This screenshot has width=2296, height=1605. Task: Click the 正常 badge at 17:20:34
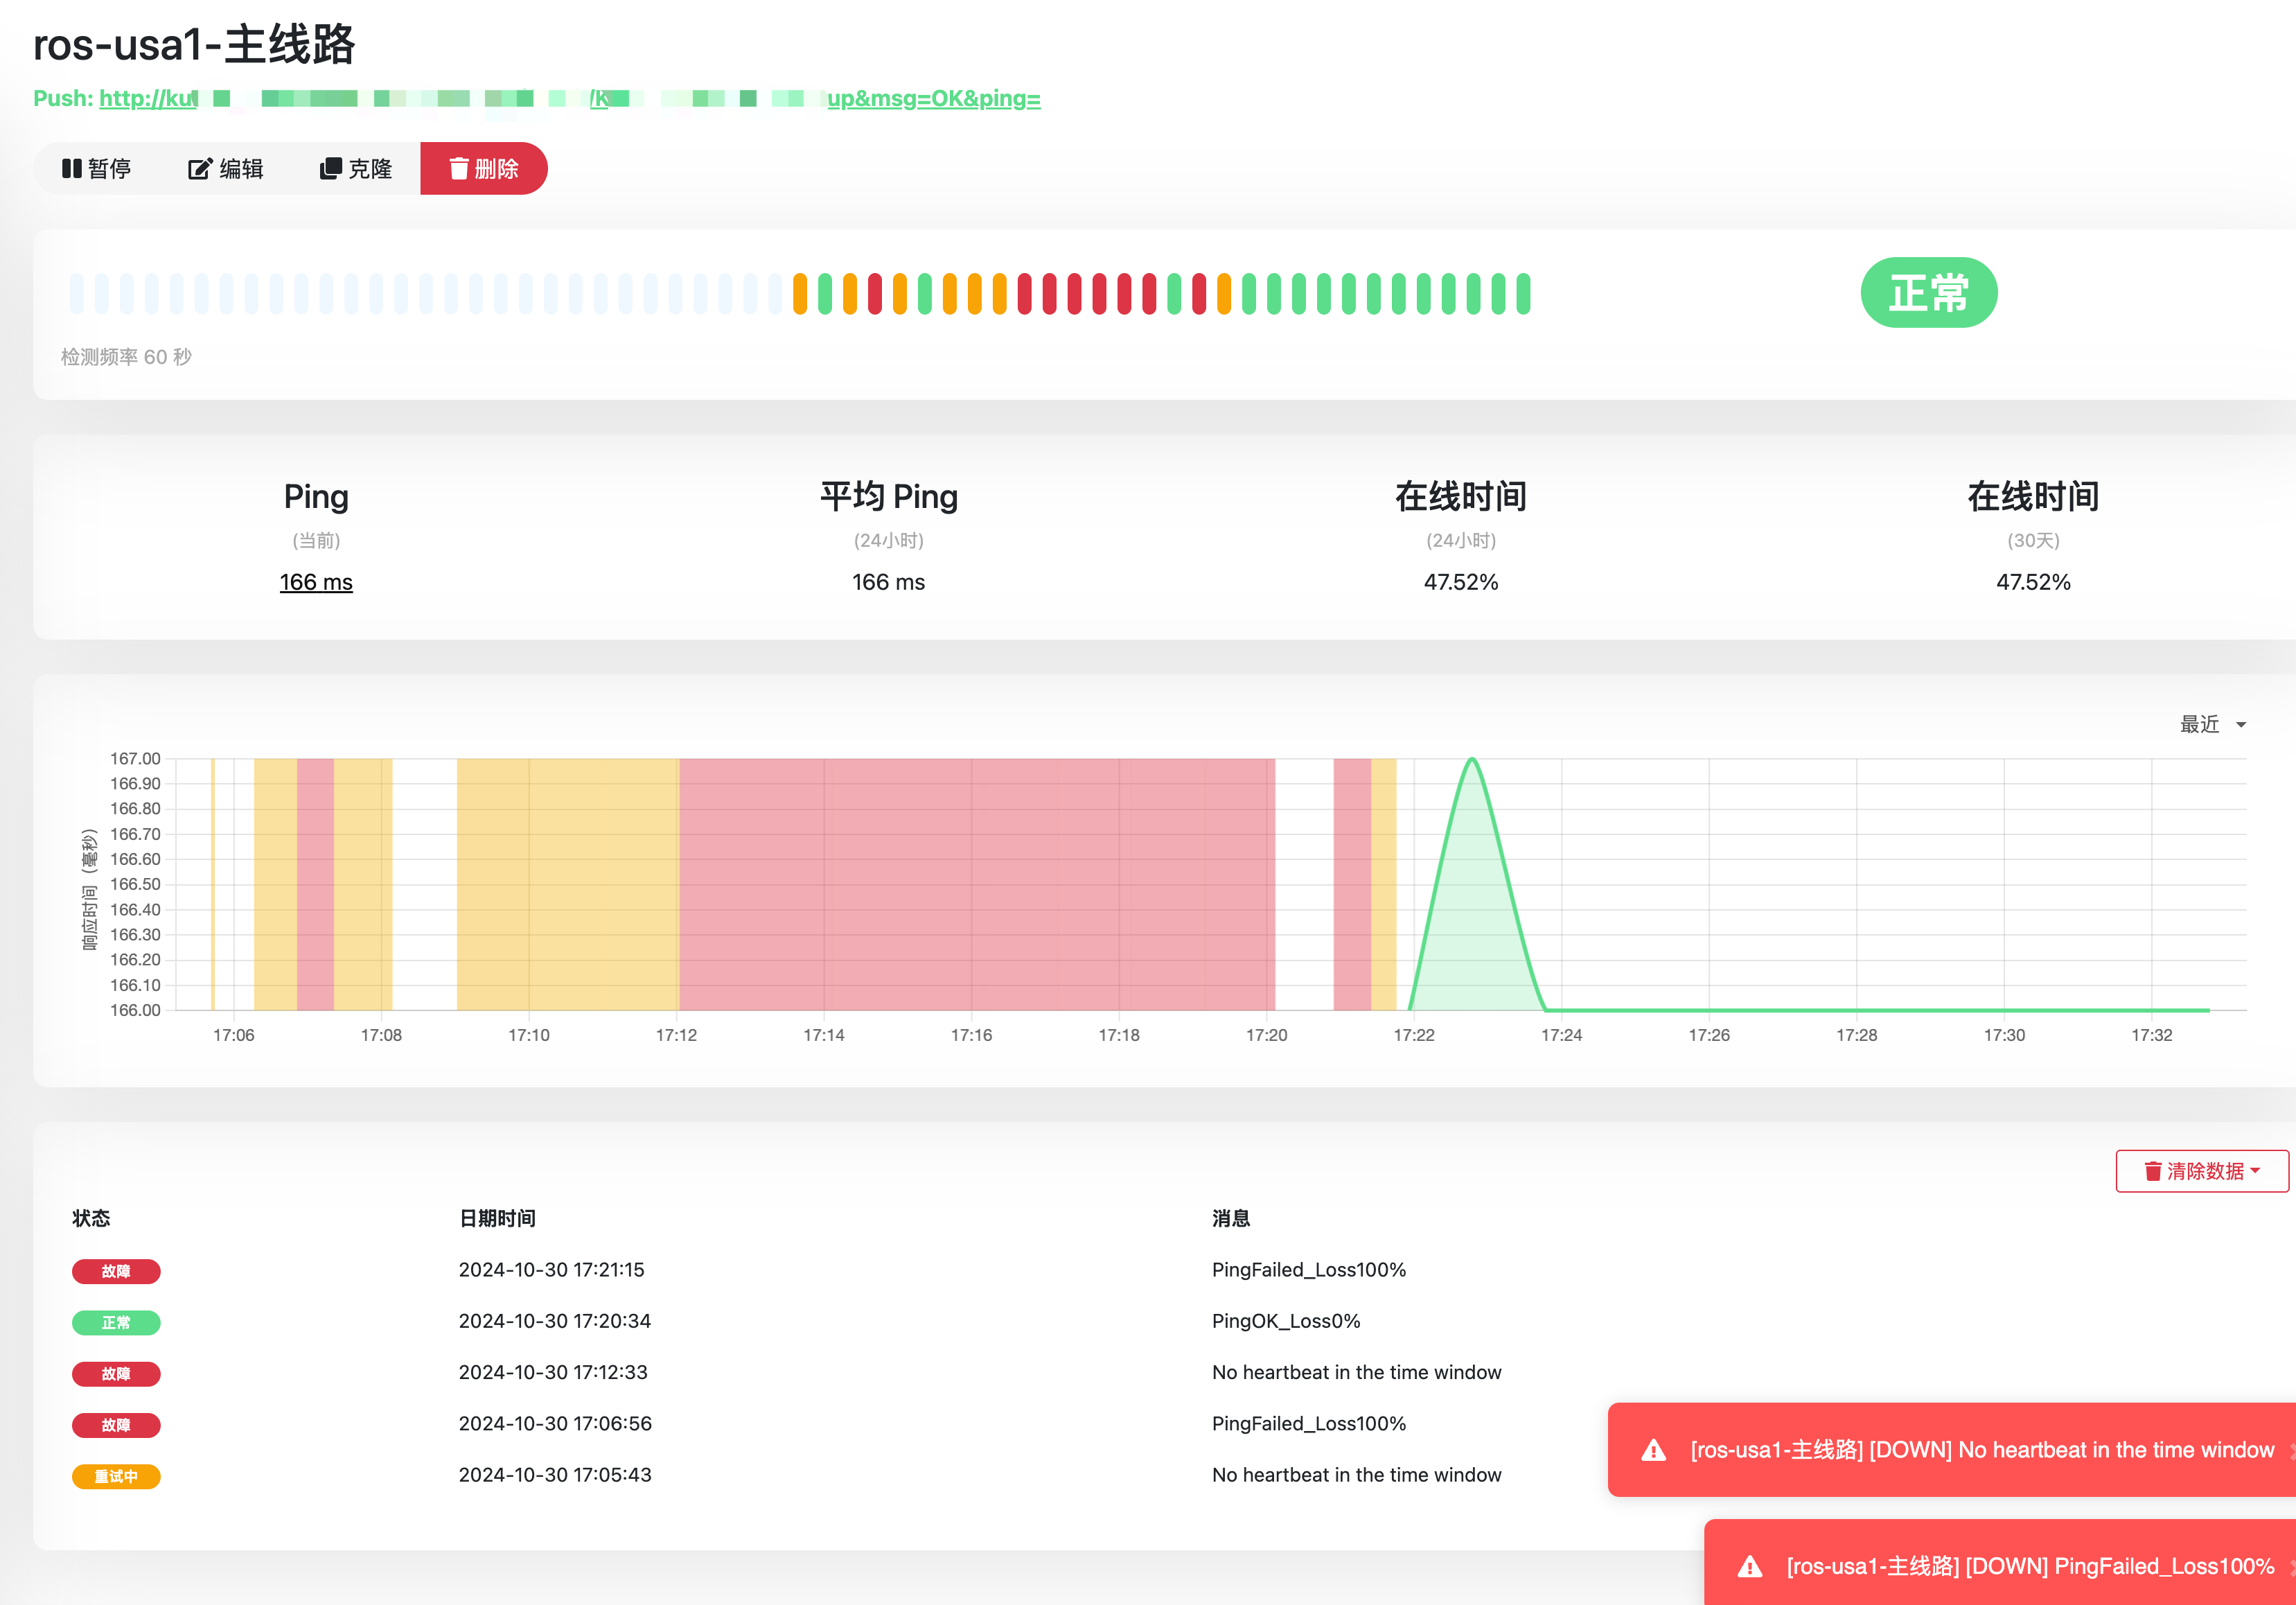point(116,1322)
